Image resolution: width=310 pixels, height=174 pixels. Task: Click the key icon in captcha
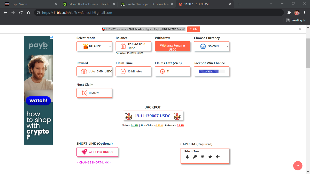(x=195, y=157)
